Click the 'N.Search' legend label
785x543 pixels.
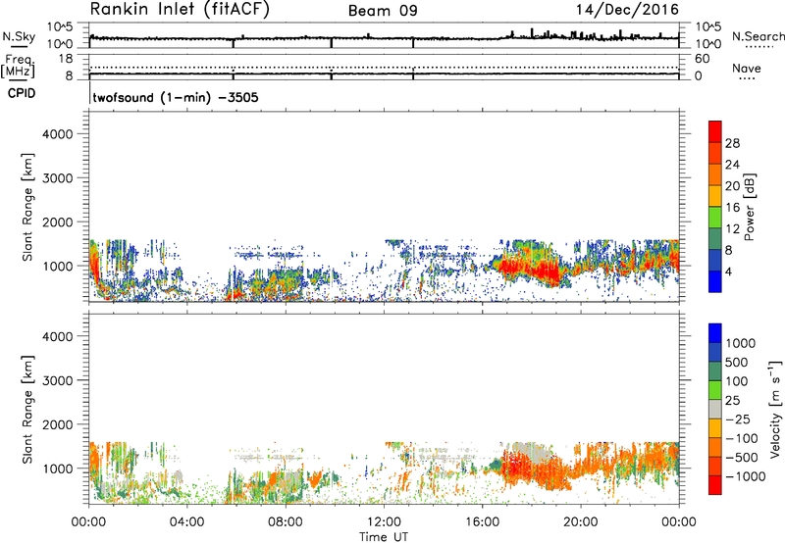pyautogui.click(x=758, y=36)
